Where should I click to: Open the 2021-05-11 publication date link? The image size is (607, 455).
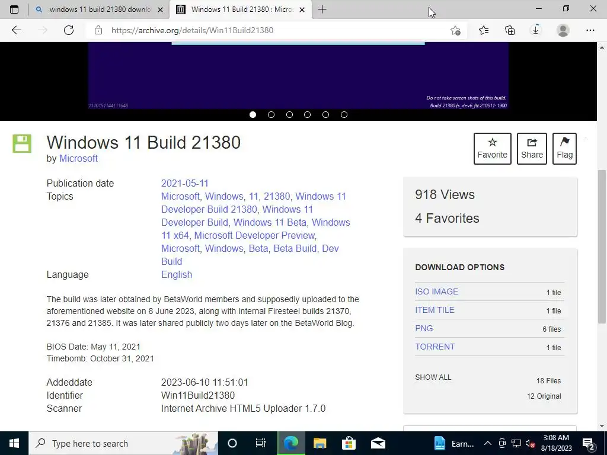pyautogui.click(x=185, y=184)
